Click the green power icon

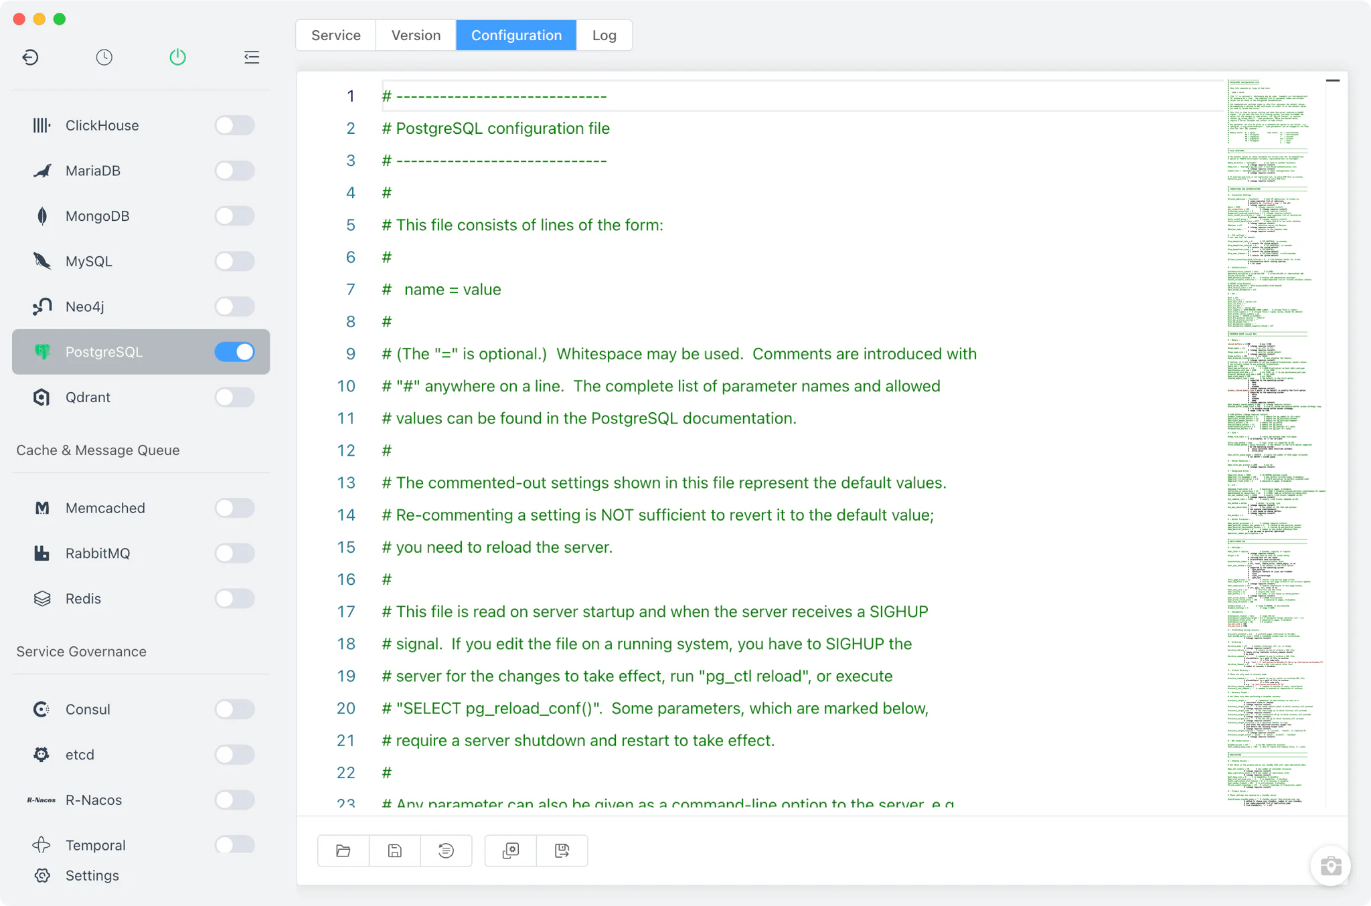coord(177,58)
